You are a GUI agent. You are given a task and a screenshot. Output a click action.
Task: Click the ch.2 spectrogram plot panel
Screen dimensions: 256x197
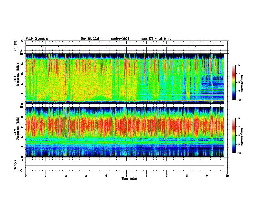125,132
